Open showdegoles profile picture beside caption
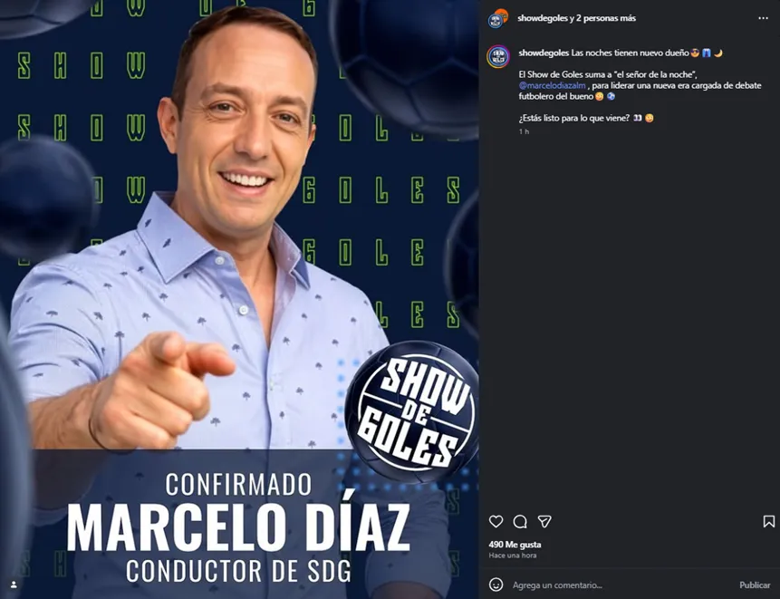The height and width of the screenshot is (599, 780). 498,57
